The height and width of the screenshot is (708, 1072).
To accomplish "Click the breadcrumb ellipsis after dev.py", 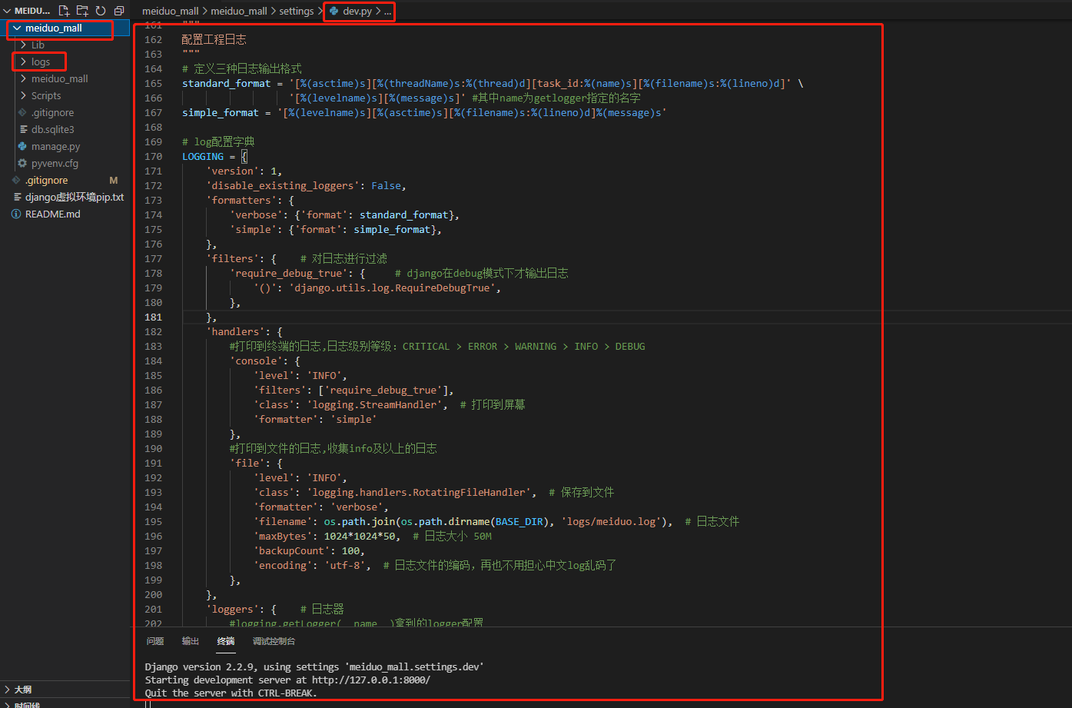I will (x=387, y=12).
